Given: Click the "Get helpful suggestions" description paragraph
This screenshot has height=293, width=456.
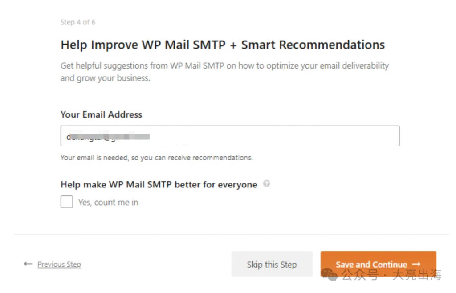Looking at the screenshot, I should [224, 72].
